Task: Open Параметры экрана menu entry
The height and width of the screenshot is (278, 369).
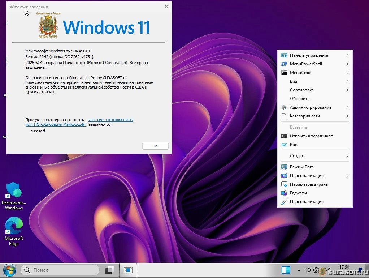Action: (308, 184)
